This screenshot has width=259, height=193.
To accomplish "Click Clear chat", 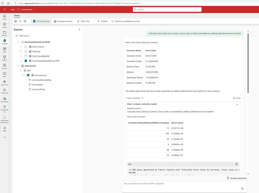I will (x=83, y=21).
